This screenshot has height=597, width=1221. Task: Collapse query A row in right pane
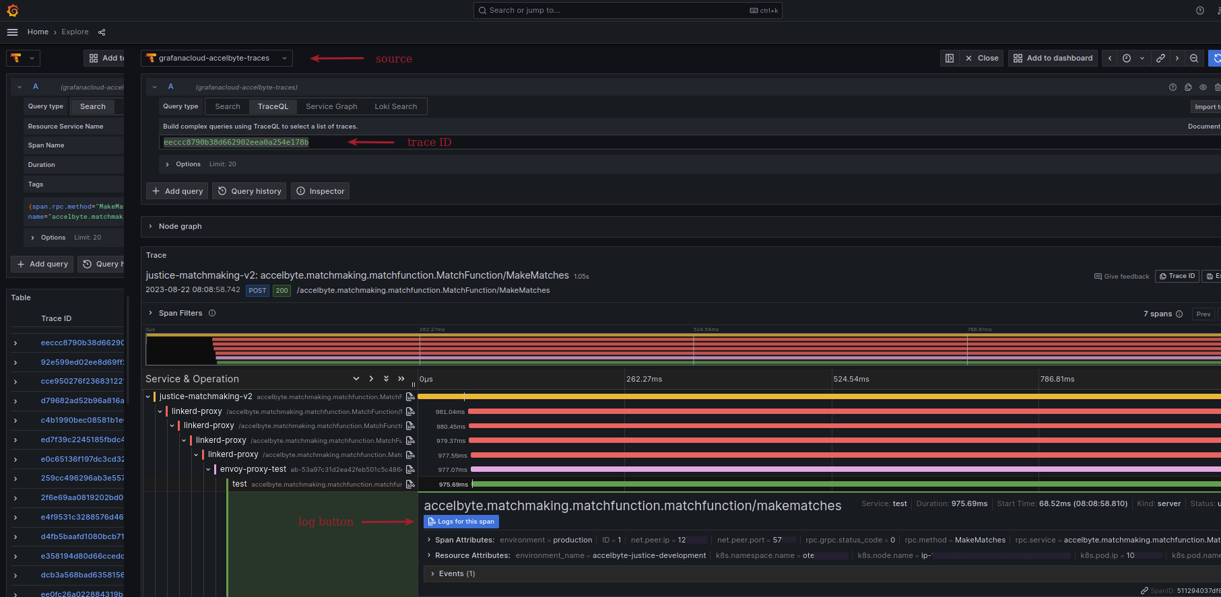click(x=154, y=87)
